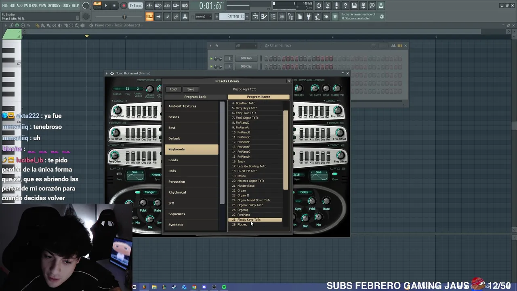Open LFO 2 Sine waveform selector

(x=319, y=175)
